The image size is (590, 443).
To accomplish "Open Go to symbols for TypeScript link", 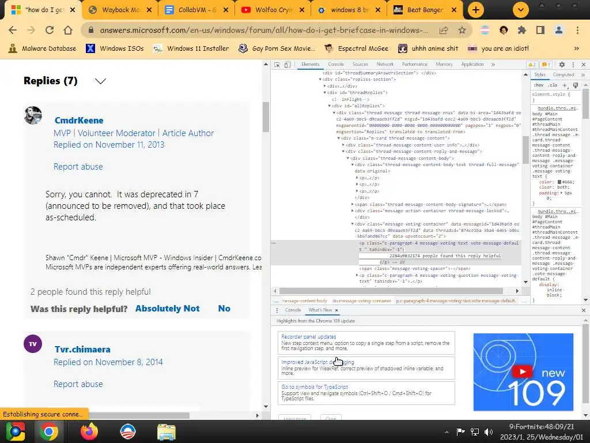I will click(315, 387).
